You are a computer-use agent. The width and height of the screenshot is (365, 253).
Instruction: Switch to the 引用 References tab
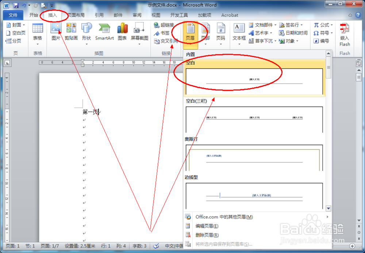(99, 15)
